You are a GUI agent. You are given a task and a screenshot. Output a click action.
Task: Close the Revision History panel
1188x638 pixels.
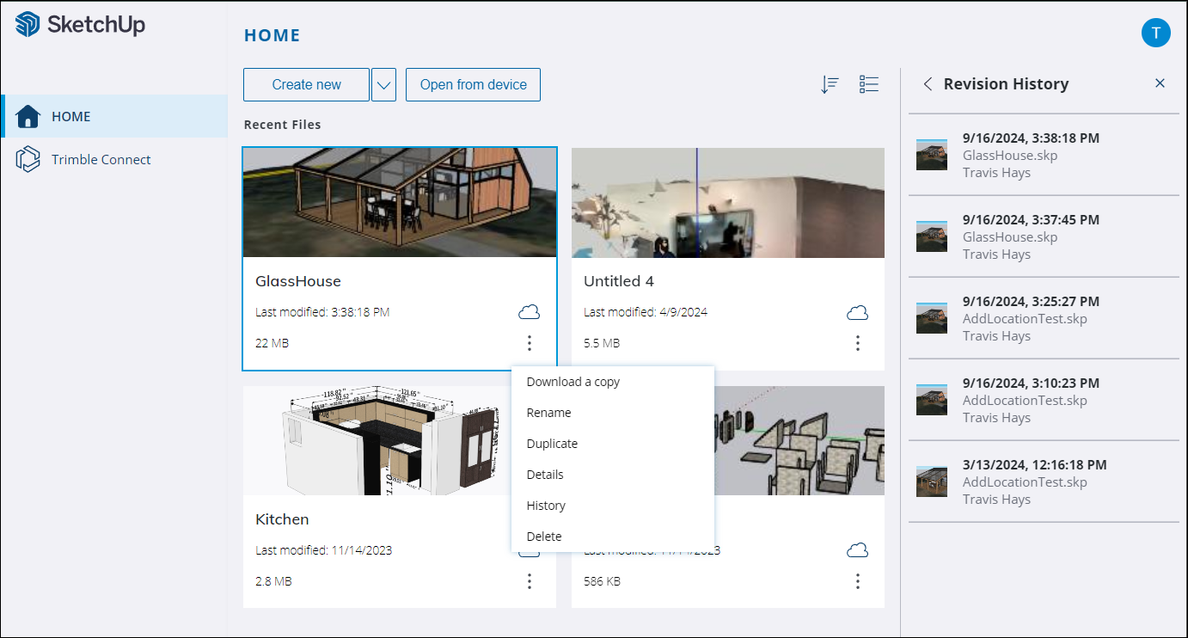[1160, 83]
